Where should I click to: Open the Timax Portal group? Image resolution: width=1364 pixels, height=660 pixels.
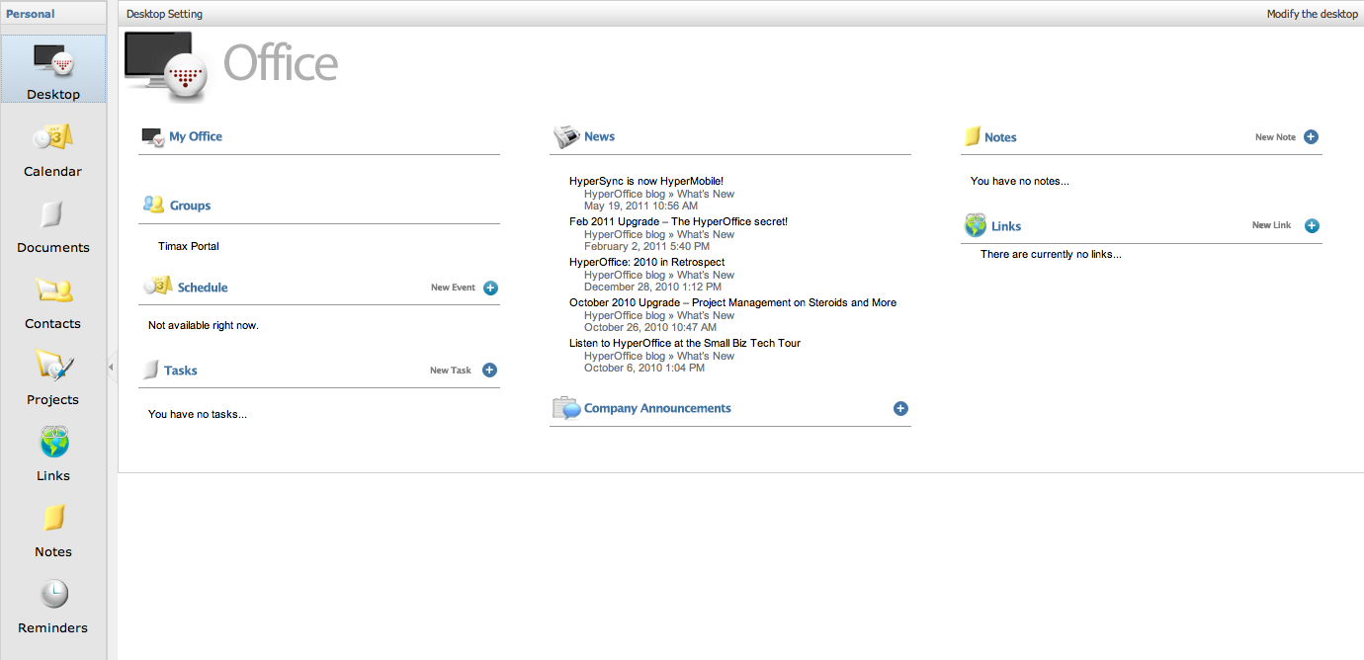pyautogui.click(x=189, y=246)
